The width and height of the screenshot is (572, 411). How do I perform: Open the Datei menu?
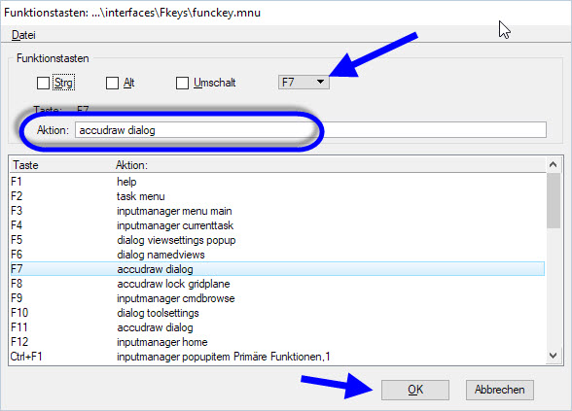click(23, 35)
